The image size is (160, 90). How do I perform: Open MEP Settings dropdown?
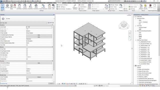pos(61,7)
